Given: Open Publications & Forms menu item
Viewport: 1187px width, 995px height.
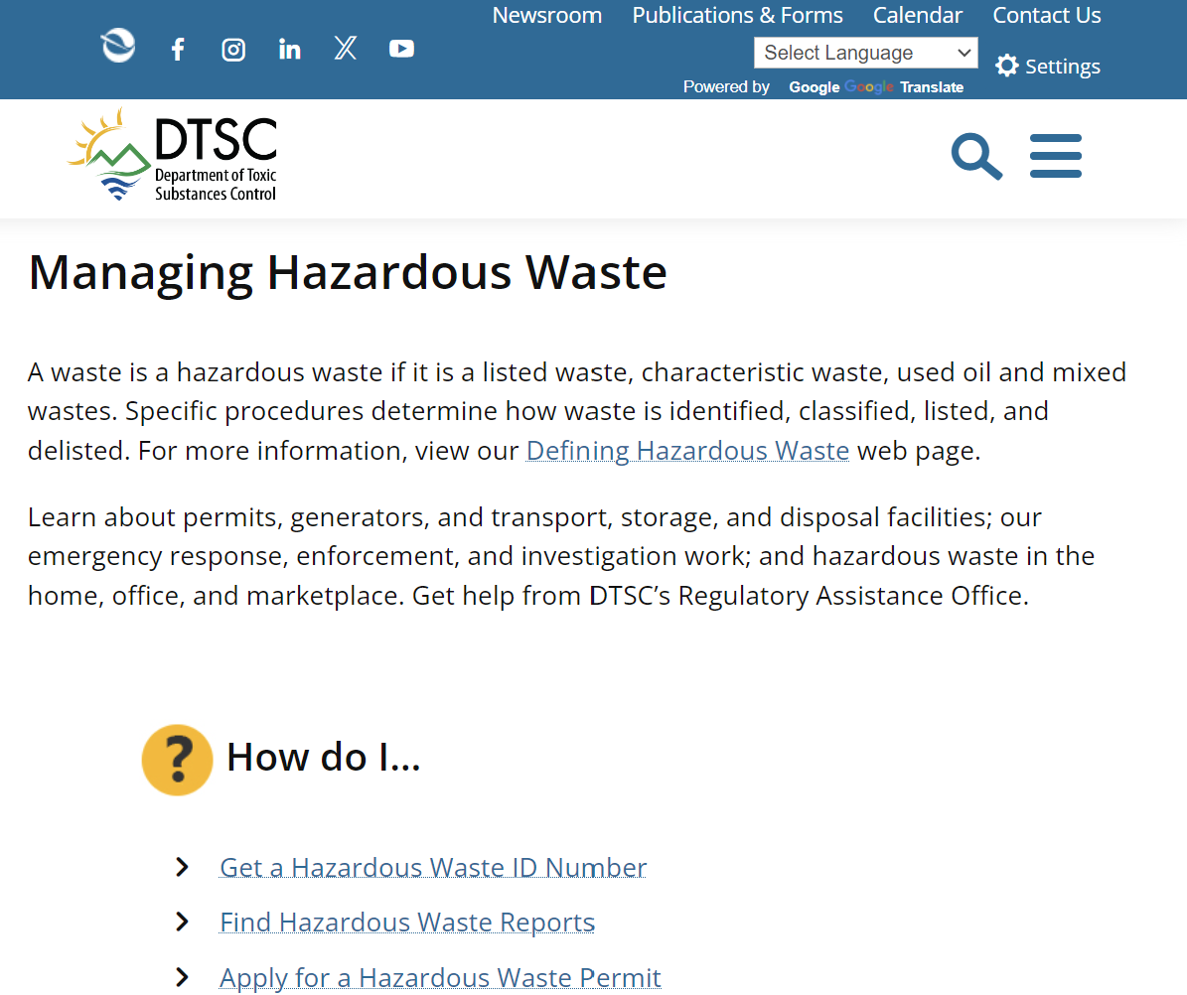Looking at the screenshot, I should (x=737, y=16).
